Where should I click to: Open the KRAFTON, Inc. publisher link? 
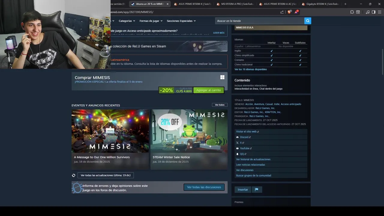click(x=273, y=112)
